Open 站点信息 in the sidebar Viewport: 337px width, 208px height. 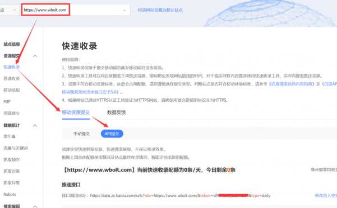12,44
